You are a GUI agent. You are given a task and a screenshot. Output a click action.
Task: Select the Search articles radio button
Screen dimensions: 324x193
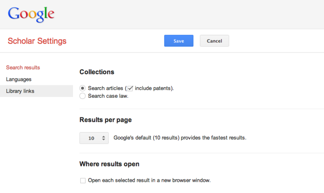(82, 88)
